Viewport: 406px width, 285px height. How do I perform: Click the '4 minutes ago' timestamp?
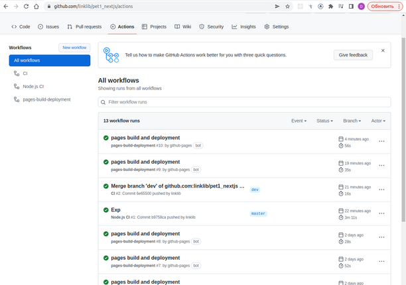pyautogui.click(x=356, y=139)
